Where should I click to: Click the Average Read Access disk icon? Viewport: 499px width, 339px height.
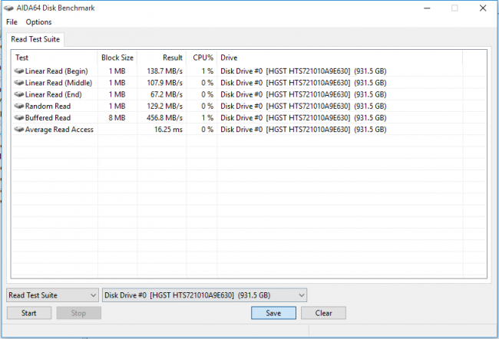19,130
